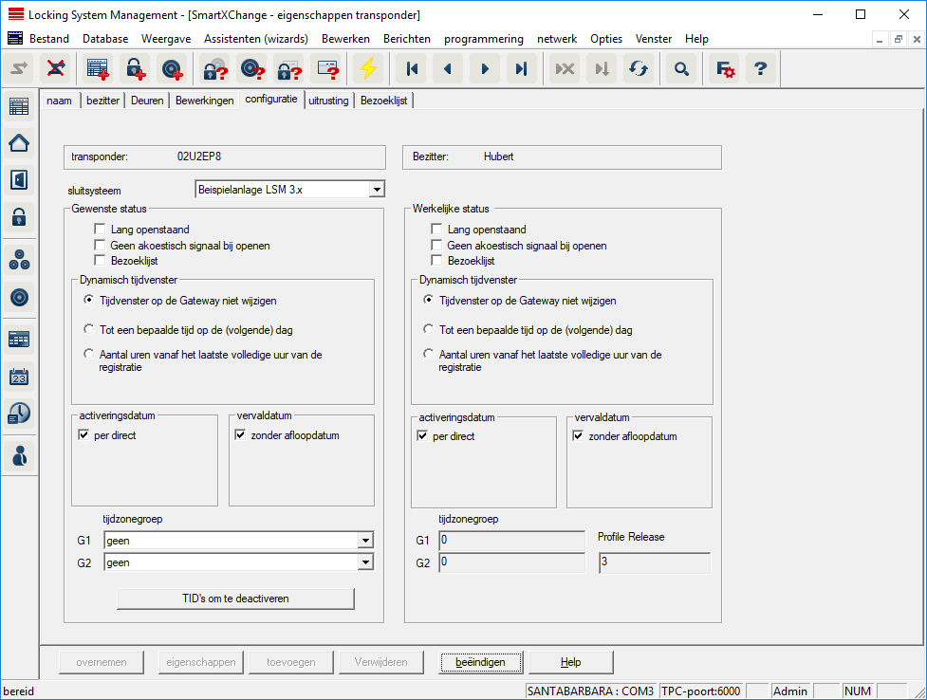This screenshot has height=700, width=927.
Task: Click the add new lock toolbar icon
Action: [137, 69]
